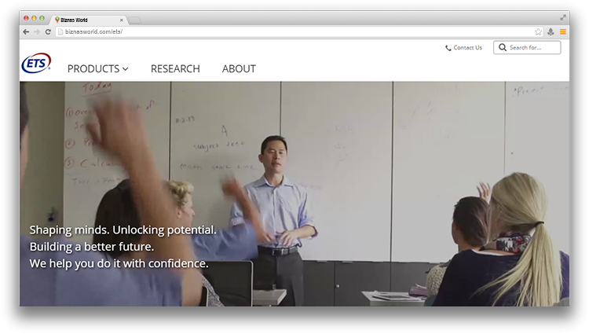Toggle fullscreen with the window expand arrows
This screenshot has height=334, width=589.
(x=563, y=17)
